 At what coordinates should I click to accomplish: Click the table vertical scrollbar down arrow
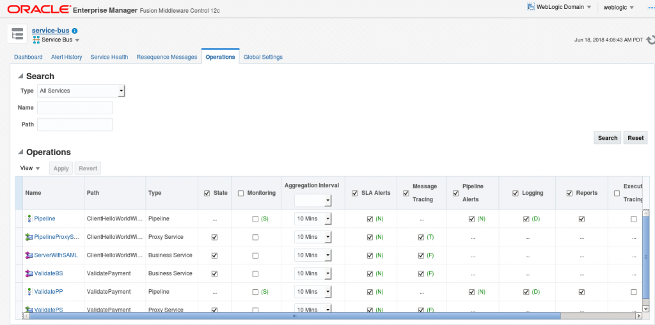pyautogui.click(x=646, y=309)
